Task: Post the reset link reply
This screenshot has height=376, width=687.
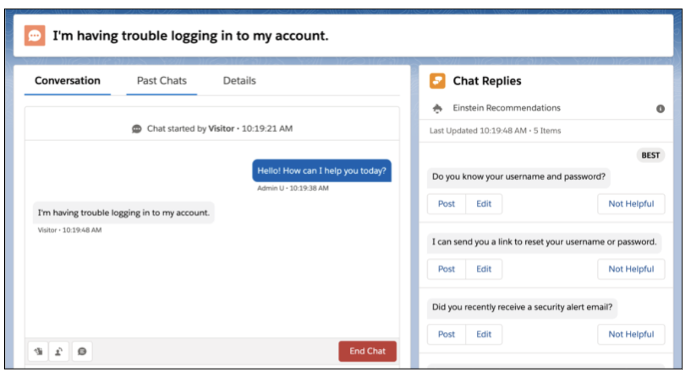Action: pyautogui.click(x=446, y=269)
